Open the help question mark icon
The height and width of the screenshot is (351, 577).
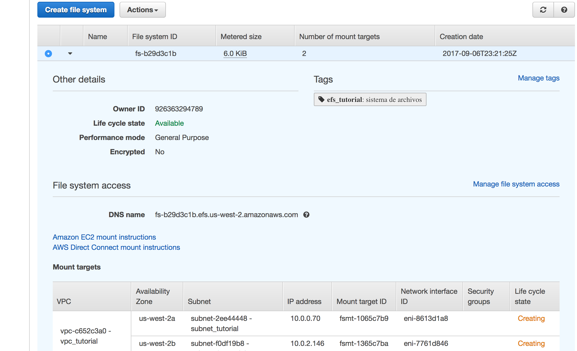pos(564,10)
